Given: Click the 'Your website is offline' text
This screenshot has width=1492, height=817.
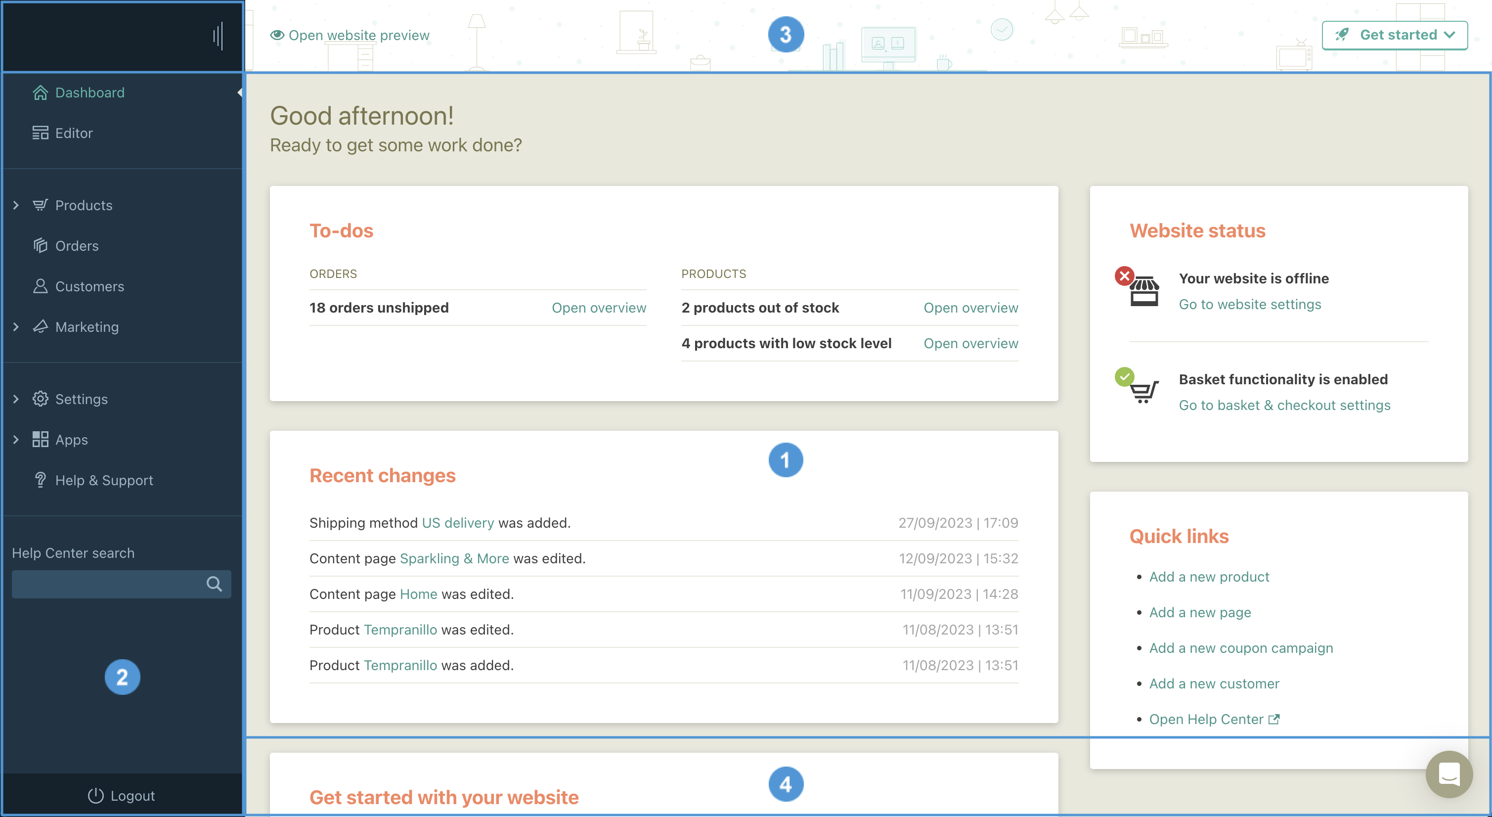Looking at the screenshot, I should pyautogui.click(x=1254, y=278).
